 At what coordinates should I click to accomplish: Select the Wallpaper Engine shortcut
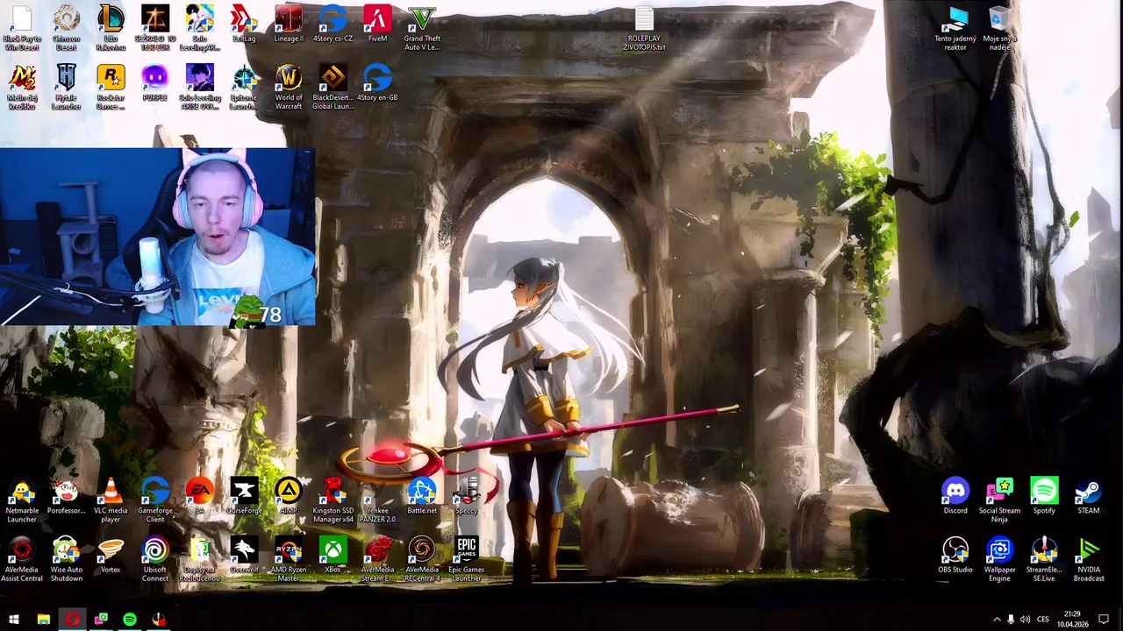(1000, 559)
